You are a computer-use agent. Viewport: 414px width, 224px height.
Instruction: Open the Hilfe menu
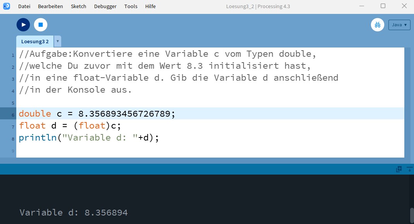point(150,6)
